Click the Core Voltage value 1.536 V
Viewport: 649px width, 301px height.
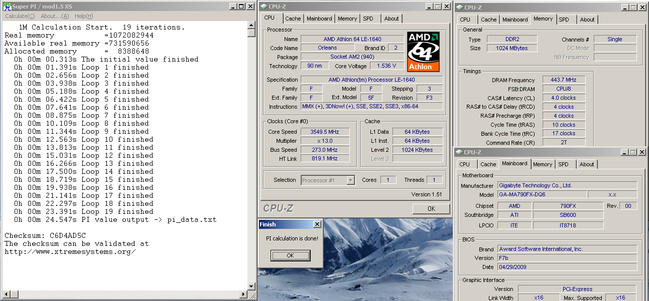coord(386,66)
